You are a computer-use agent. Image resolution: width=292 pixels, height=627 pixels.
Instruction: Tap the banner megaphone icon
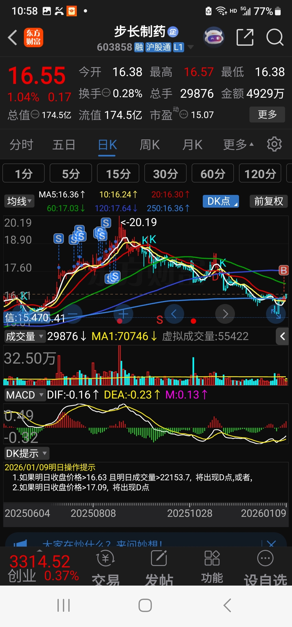coord(20,543)
